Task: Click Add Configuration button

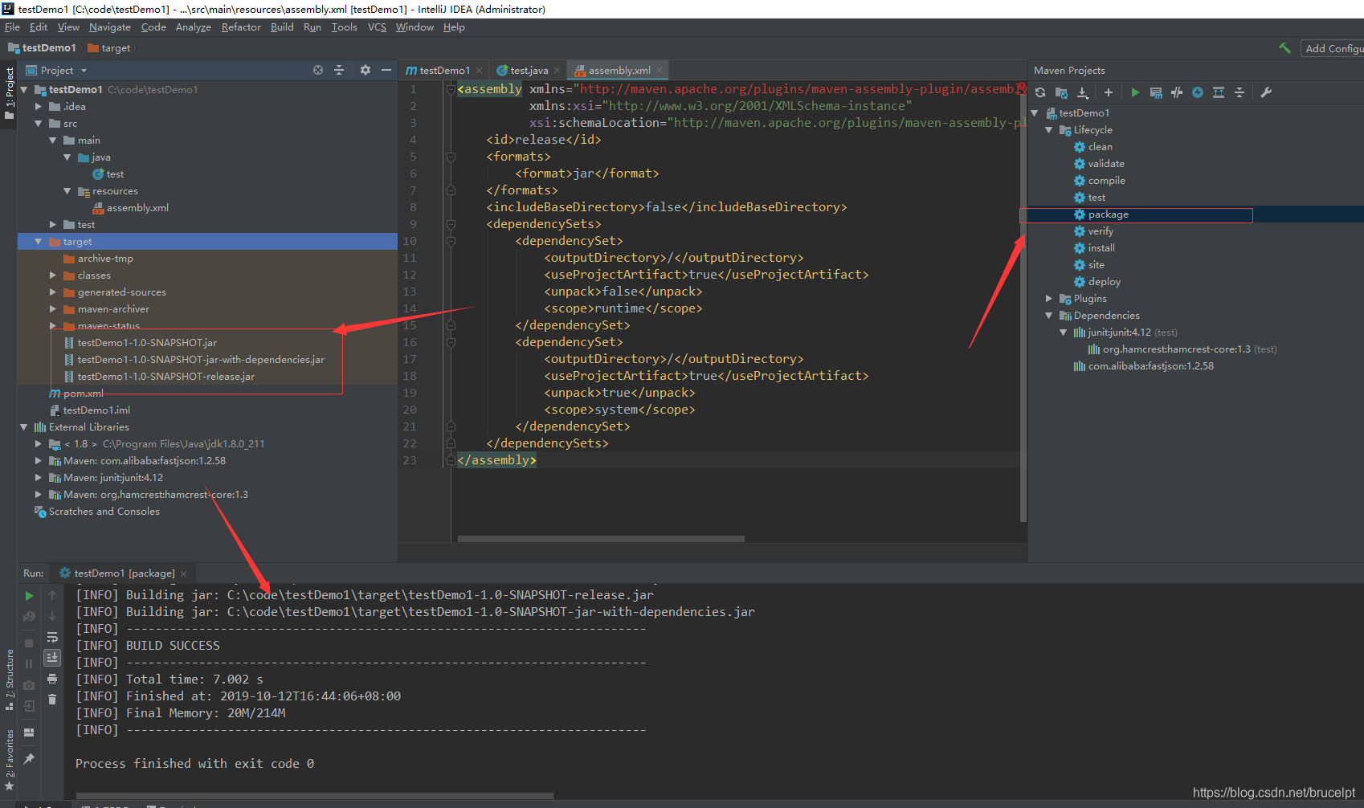Action: 1333,48
